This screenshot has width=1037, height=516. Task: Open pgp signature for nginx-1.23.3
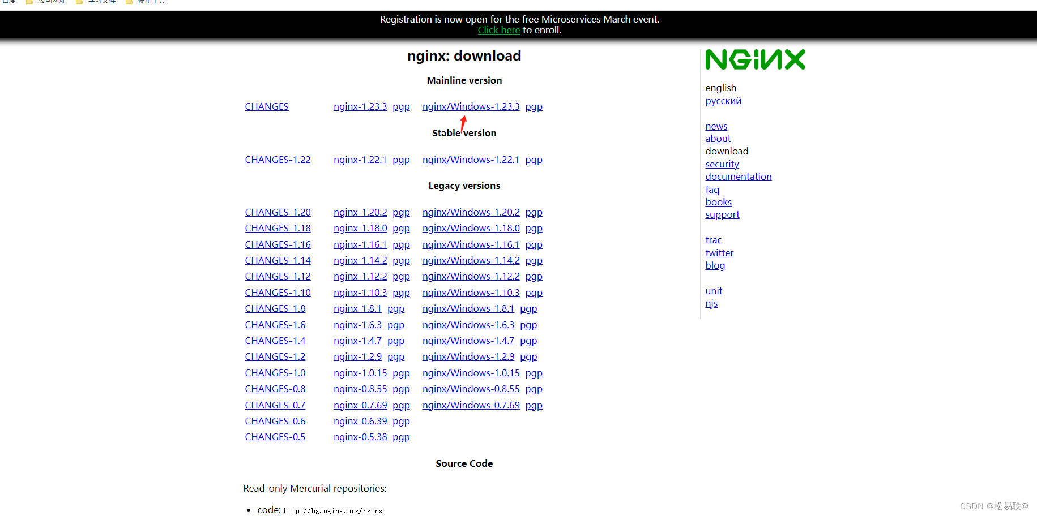[x=401, y=106]
